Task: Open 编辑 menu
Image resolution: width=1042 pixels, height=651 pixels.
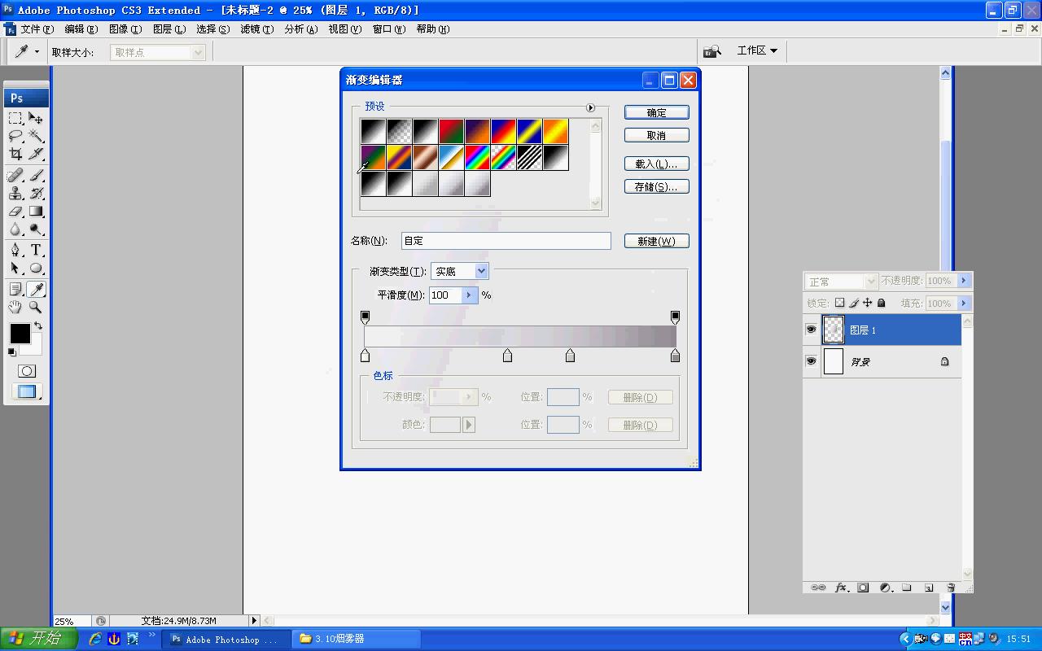Action: (x=81, y=28)
